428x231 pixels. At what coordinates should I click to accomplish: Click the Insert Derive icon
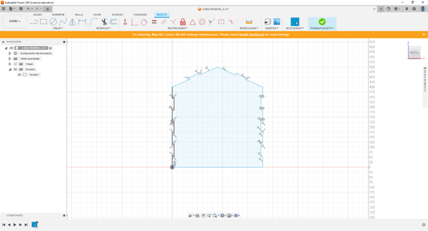point(268,22)
